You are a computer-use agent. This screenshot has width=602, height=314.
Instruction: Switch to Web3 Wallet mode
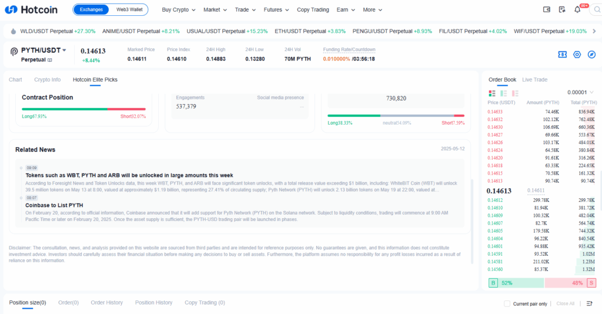pyautogui.click(x=129, y=9)
